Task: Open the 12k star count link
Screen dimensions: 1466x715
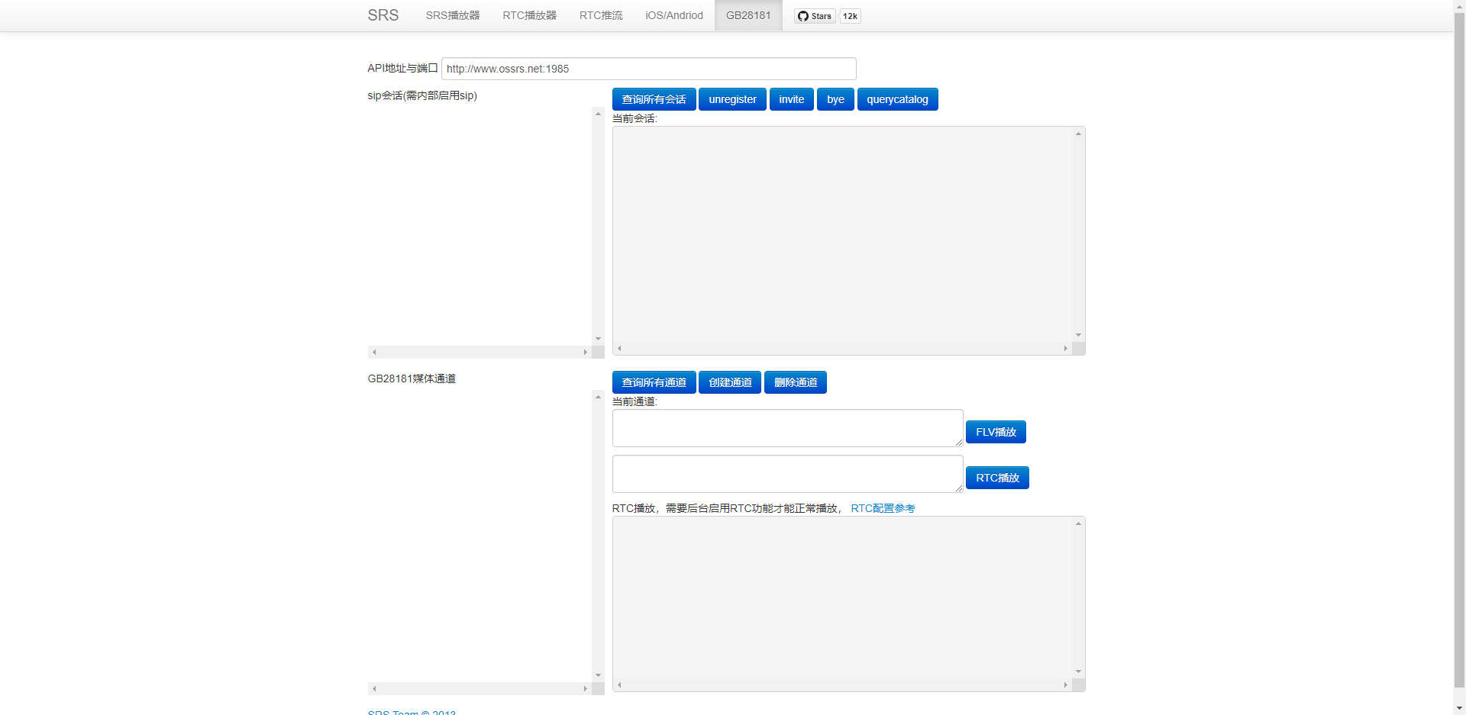Action: coord(850,16)
